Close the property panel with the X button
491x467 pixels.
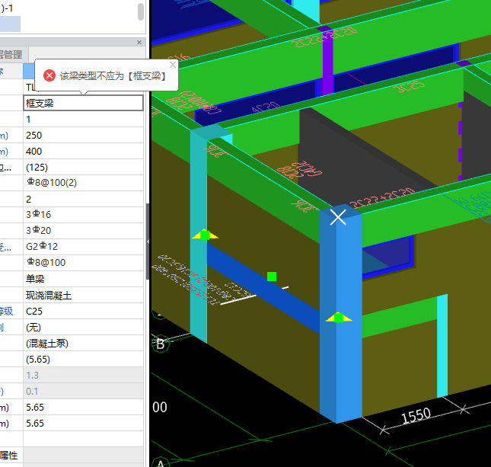click(x=139, y=43)
